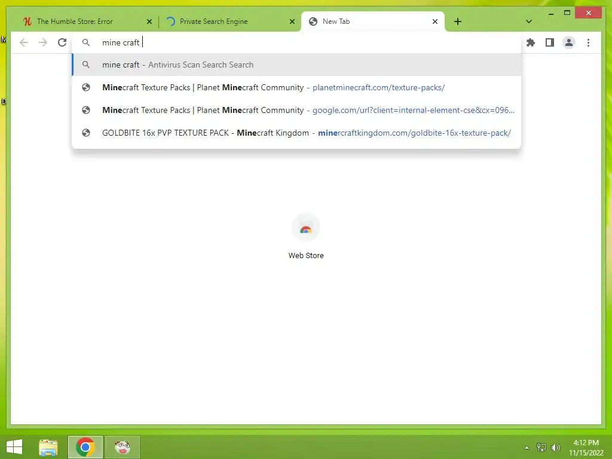Viewport: 612px width, 459px height.
Task: Open the network tray icon
Action: click(541, 448)
